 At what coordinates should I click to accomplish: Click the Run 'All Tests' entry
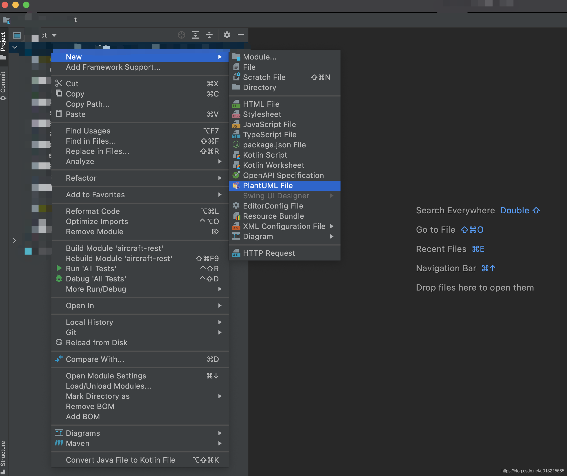(x=91, y=268)
